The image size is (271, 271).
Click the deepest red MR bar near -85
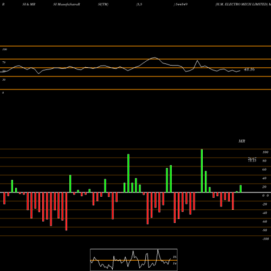point(66,211)
